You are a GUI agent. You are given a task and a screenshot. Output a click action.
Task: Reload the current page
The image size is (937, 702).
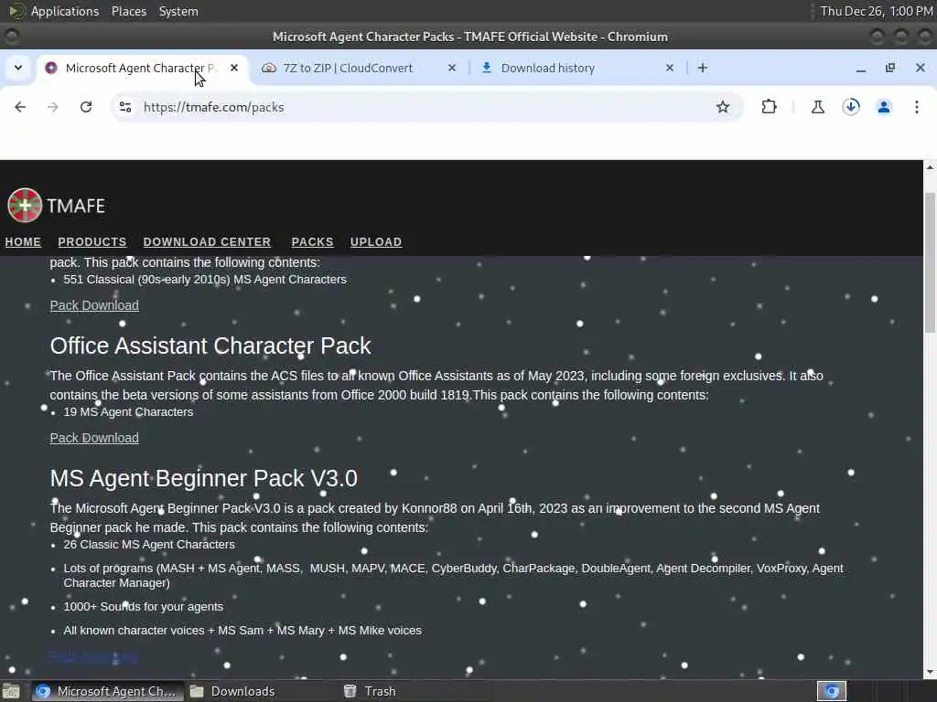(x=86, y=107)
